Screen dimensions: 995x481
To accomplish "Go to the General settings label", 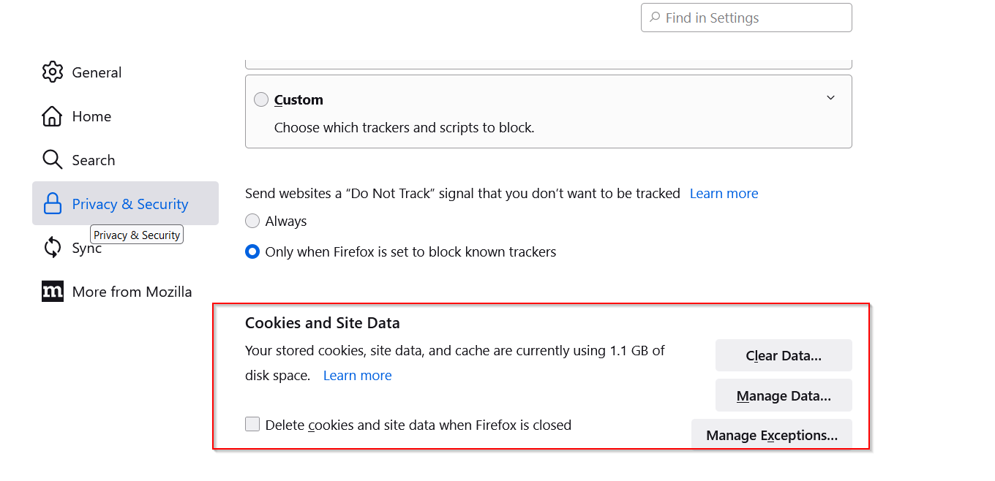I will pos(97,72).
